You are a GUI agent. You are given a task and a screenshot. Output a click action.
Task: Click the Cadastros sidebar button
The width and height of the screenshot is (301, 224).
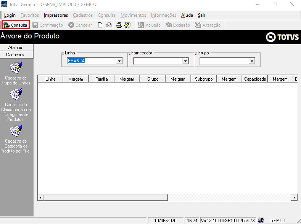click(x=16, y=55)
